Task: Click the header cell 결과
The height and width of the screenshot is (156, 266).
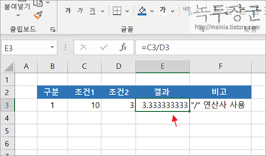Action: (163, 92)
